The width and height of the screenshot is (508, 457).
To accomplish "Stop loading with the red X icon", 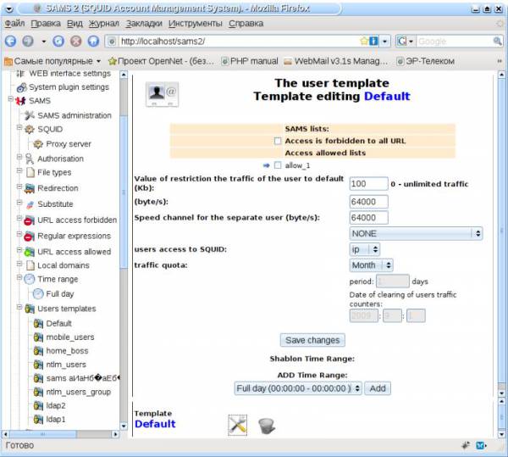I will 76,42.
